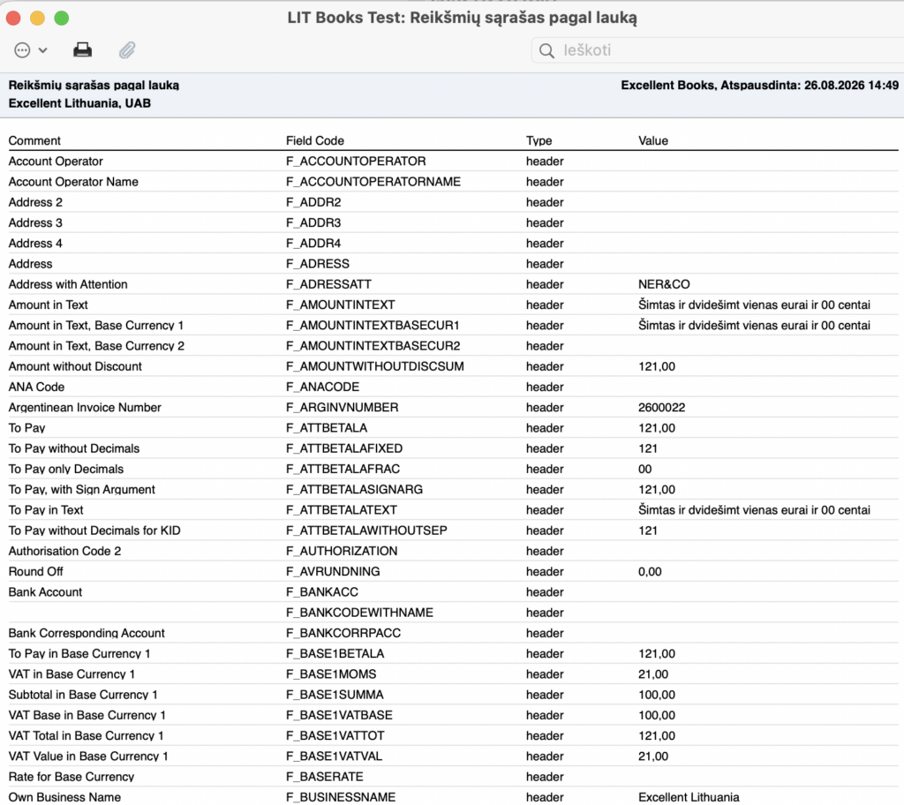This screenshot has width=904, height=805.
Task: Click field code F_AMOUNTWITHOUTDISCSUM
Action: coord(374,366)
